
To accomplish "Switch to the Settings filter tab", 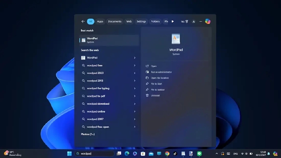I will (141, 21).
